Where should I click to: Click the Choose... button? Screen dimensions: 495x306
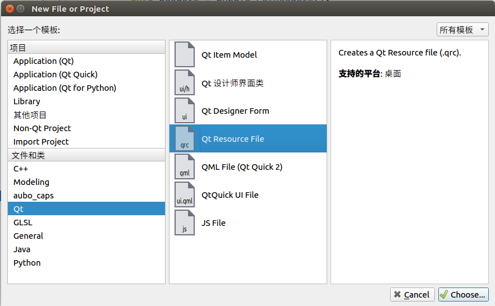click(463, 295)
